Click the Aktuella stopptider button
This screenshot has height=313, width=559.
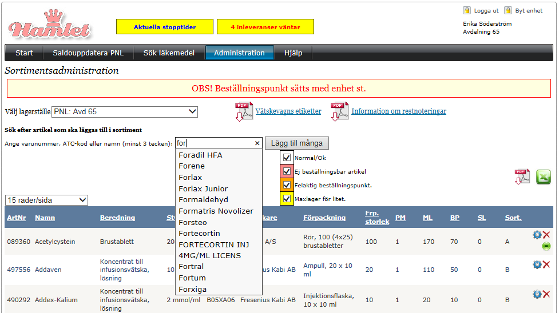pyautogui.click(x=165, y=27)
